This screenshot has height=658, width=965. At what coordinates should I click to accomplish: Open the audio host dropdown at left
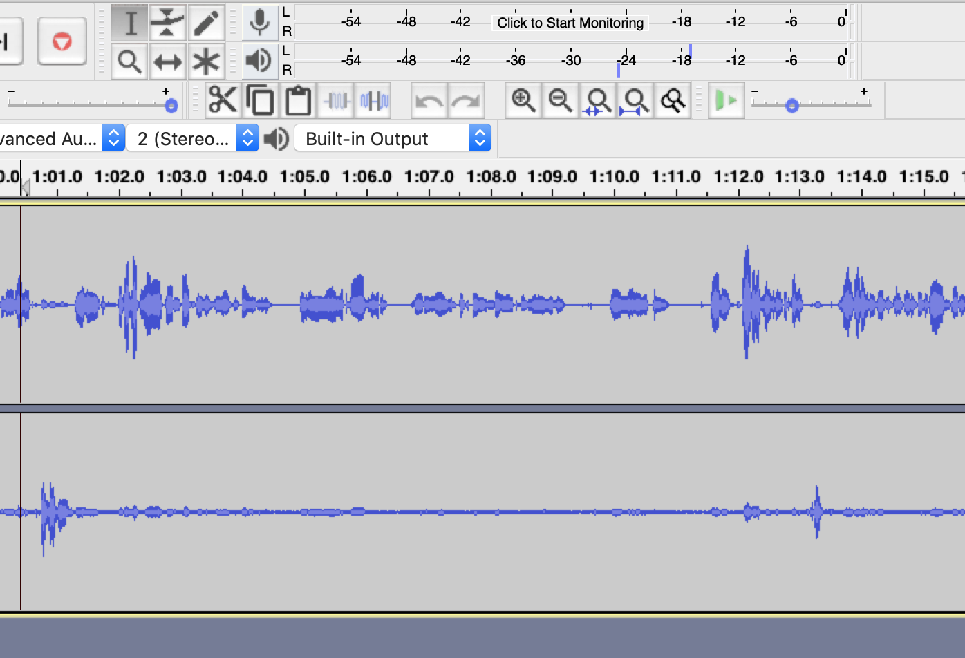(61, 139)
